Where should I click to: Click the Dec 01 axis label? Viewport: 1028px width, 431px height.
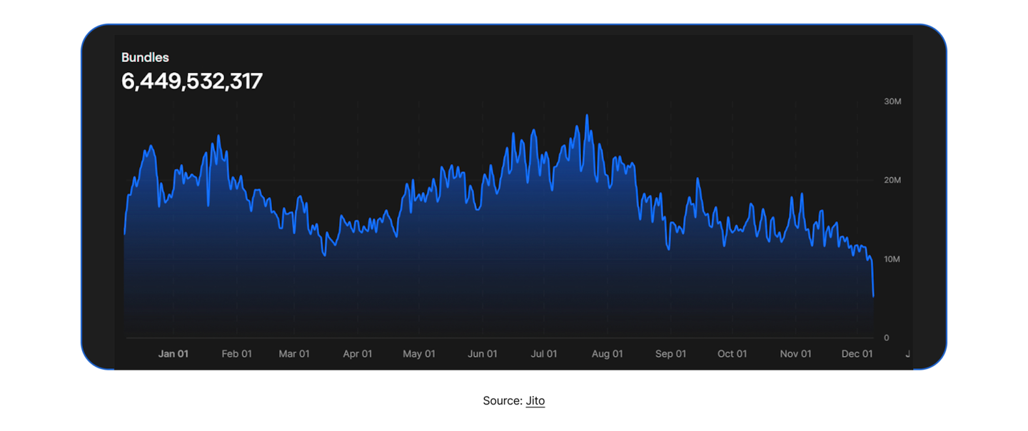[x=857, y=354]
